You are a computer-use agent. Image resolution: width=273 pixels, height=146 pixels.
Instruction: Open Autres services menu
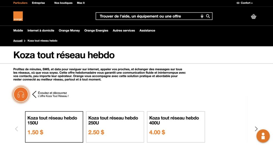[x=124, y=31]
